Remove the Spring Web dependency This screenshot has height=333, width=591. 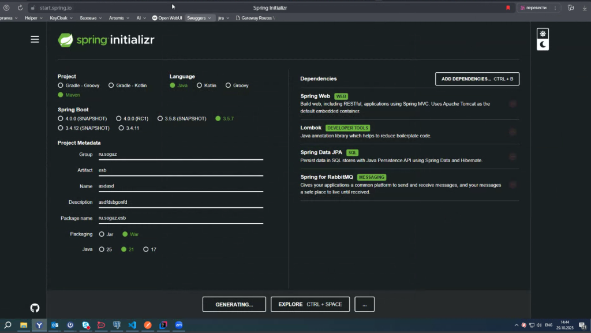[513, 104]
